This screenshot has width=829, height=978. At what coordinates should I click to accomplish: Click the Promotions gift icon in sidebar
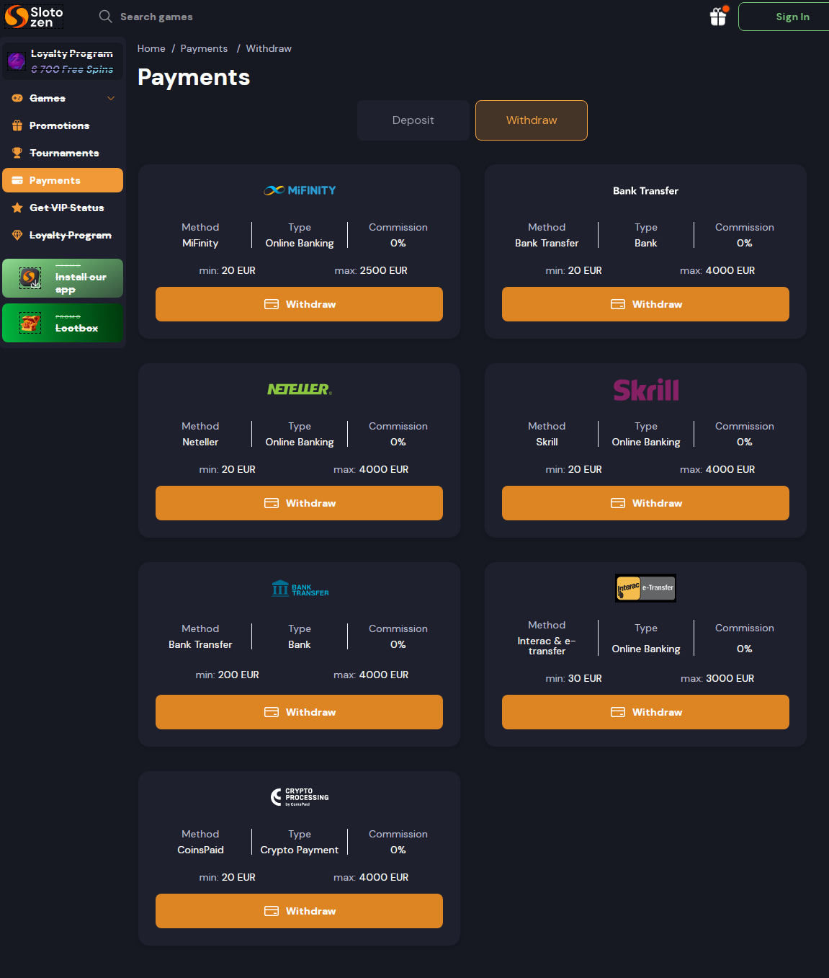point(17,125)
